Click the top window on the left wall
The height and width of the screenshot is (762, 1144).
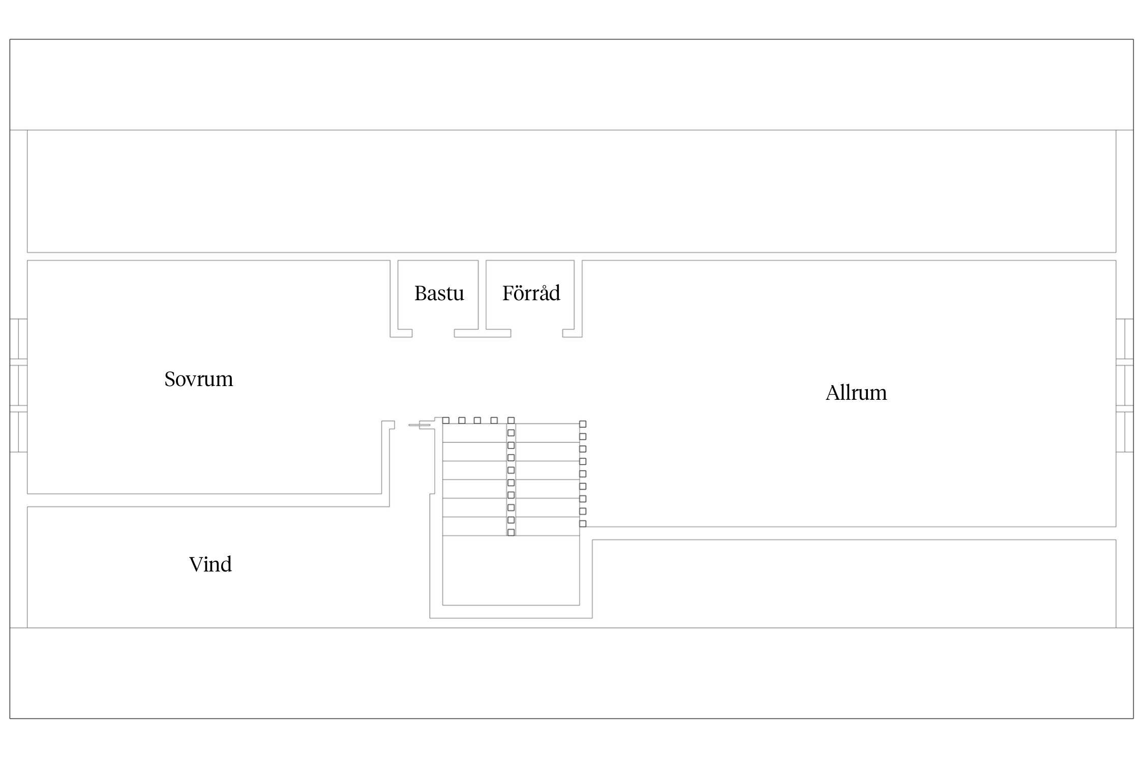point(18,339)
